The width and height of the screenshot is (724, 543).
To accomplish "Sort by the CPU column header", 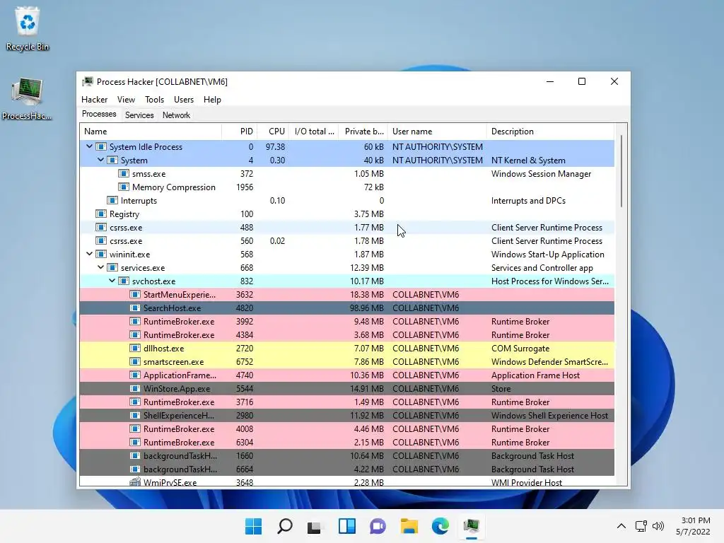I will [x=273, y=132].
